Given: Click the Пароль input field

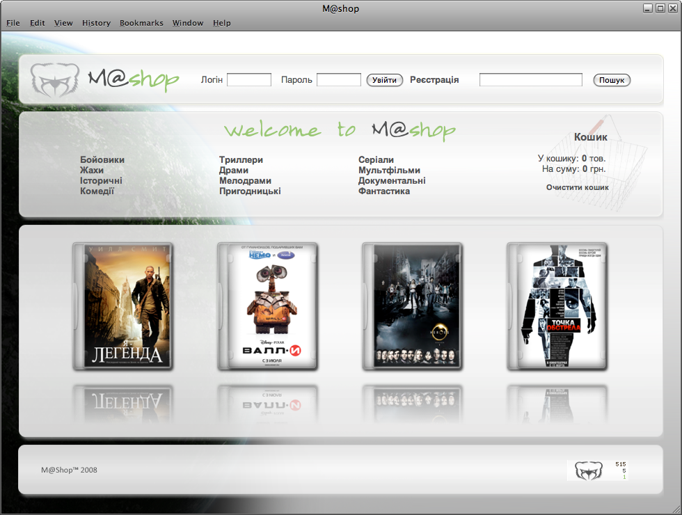Looking at the screenshot, I should pos(339,79).
